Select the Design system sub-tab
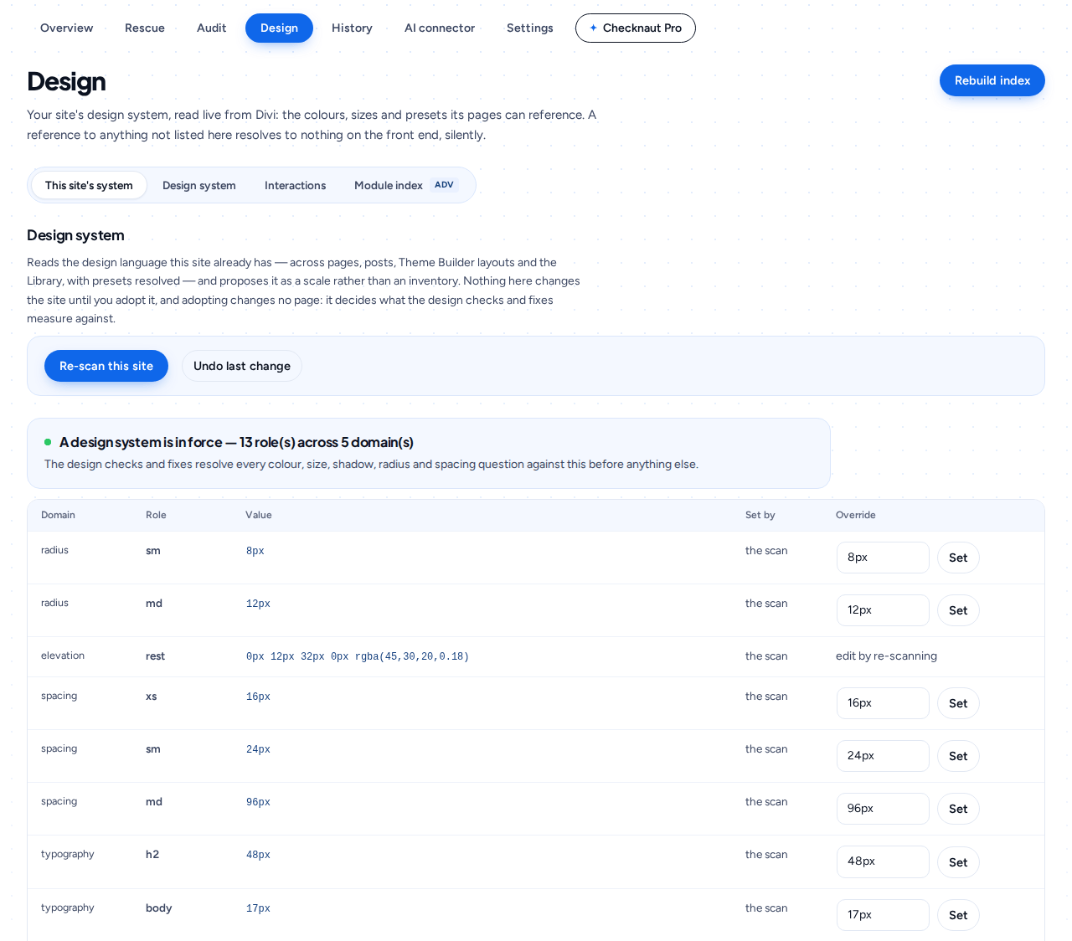The width and height of the screenshot is (1072, 941). [199, 185]
